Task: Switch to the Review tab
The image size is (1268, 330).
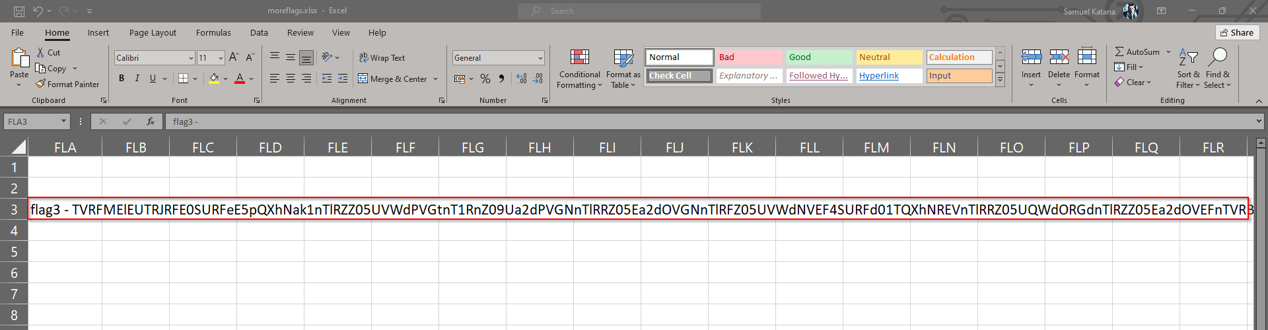Action: pyautogui.click(x=300, y=32)
